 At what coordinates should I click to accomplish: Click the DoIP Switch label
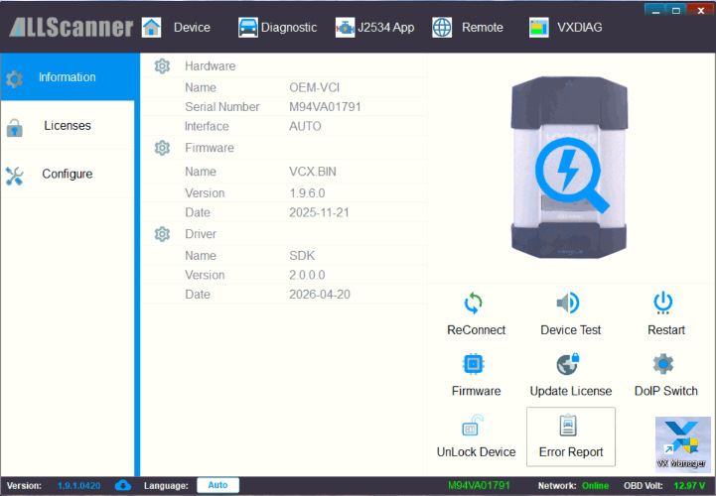(666, 391)
